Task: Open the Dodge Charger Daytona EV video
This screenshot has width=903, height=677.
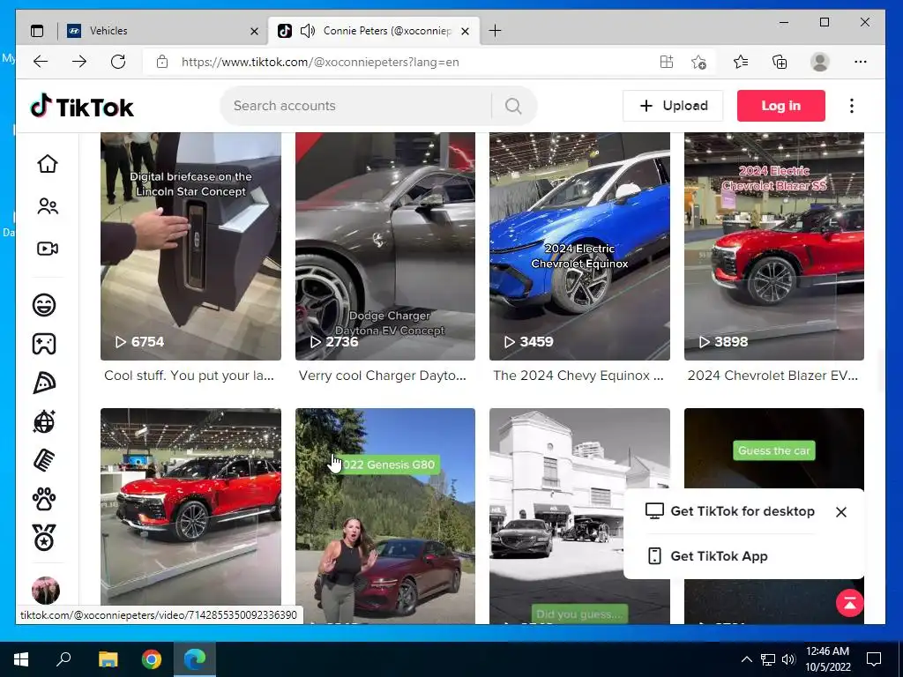Action: pos(385,247)
